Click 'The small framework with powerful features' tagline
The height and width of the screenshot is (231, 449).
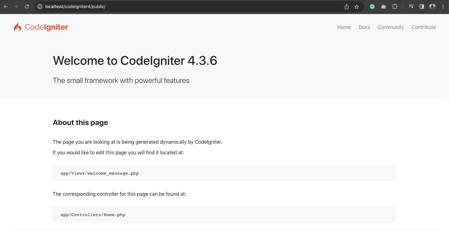pos(121,80)
